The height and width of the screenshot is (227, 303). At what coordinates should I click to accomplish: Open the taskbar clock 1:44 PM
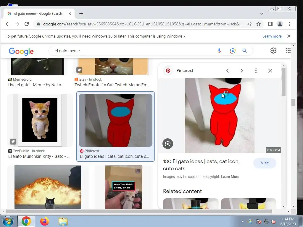[x=288, y=221]
